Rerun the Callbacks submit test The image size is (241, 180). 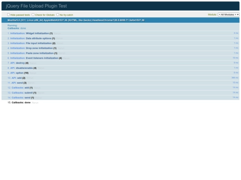[x=41, y=93]
